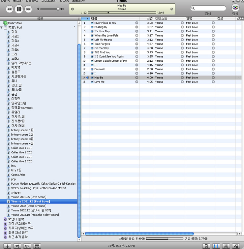The height and width of the screenshot is (249, 244).
Task: Click the artist arrow in the May Be row
Action: point(182,78)
